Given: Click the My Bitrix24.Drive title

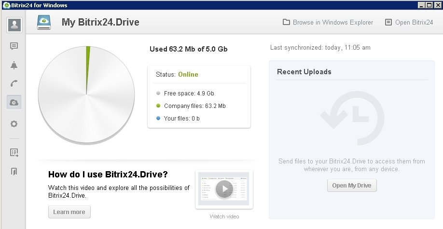Looking at the screenshot, I should tap(100, 22).
